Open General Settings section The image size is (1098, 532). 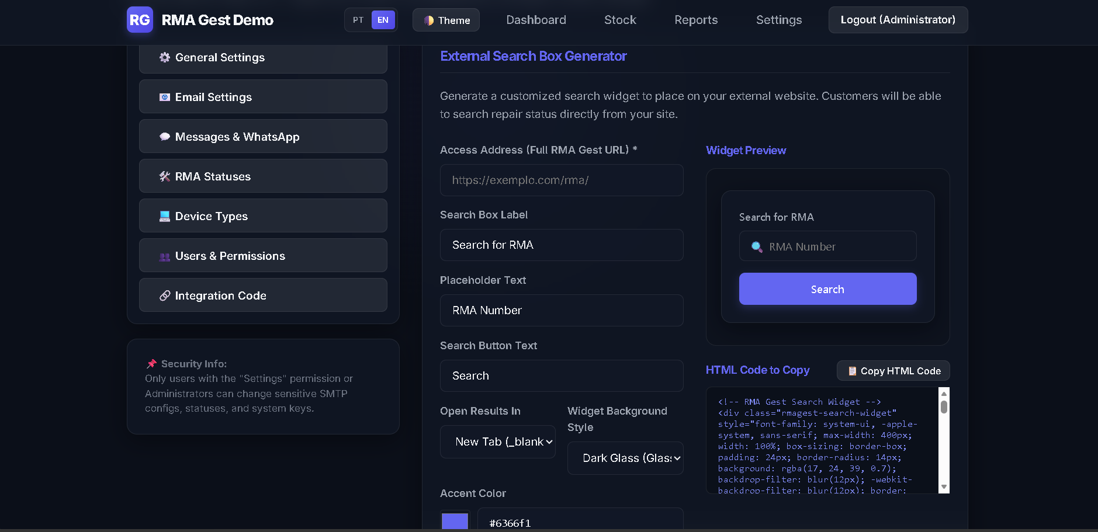(263, 57)
